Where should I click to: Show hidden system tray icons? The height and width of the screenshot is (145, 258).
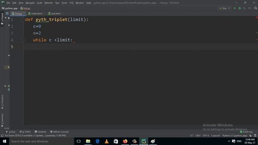(x=229, y=141)
